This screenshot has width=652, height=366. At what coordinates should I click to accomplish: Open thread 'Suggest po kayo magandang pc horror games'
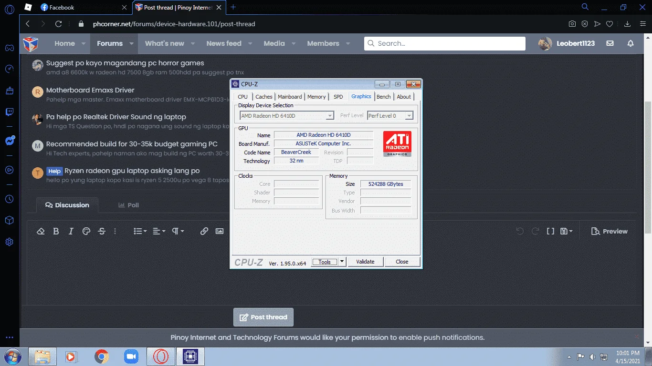coord(125,63)
